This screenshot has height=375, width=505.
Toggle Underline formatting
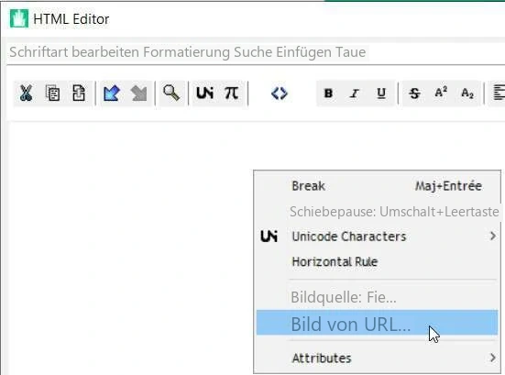pos(381,94)
